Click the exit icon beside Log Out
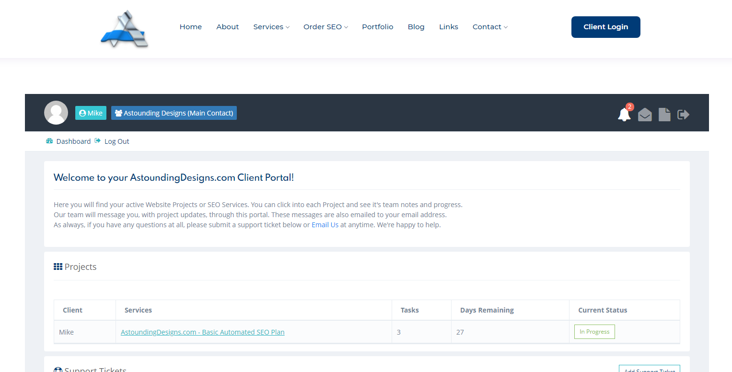 (97, 140)
